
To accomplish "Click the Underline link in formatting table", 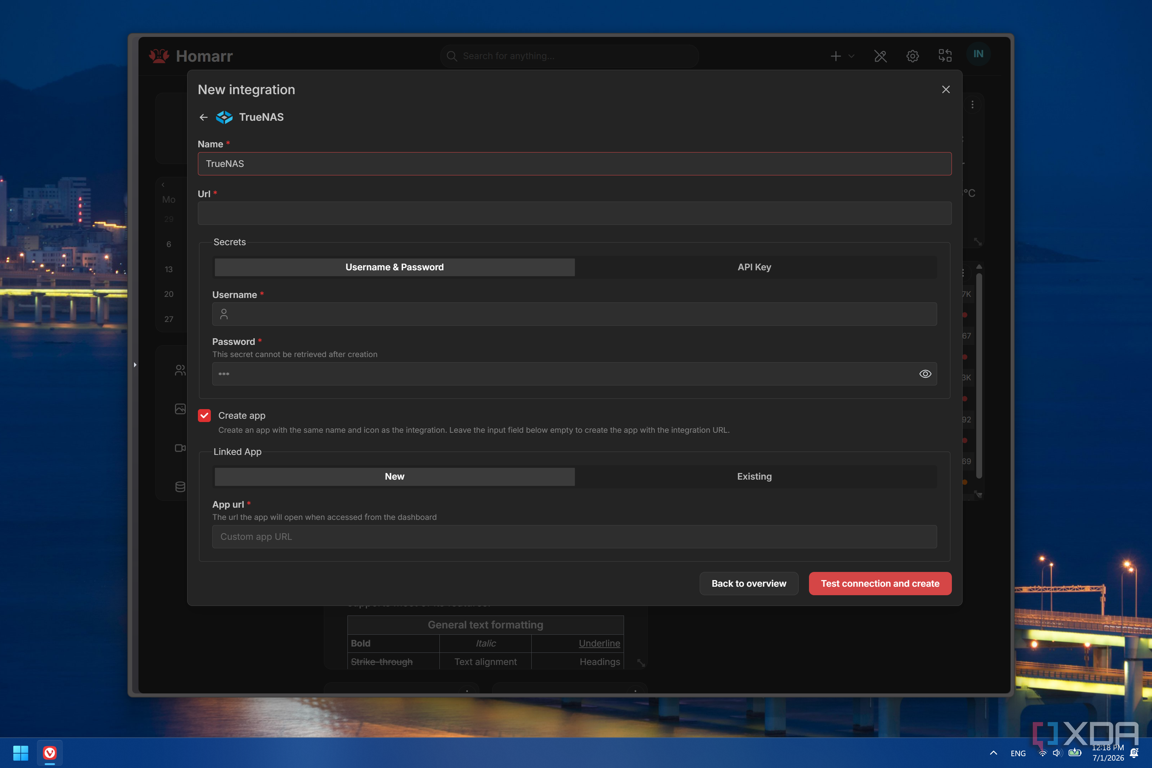I will 599,643.
